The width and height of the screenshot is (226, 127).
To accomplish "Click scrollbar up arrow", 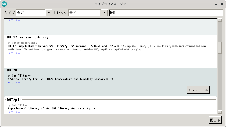I will tap(220, 20).
